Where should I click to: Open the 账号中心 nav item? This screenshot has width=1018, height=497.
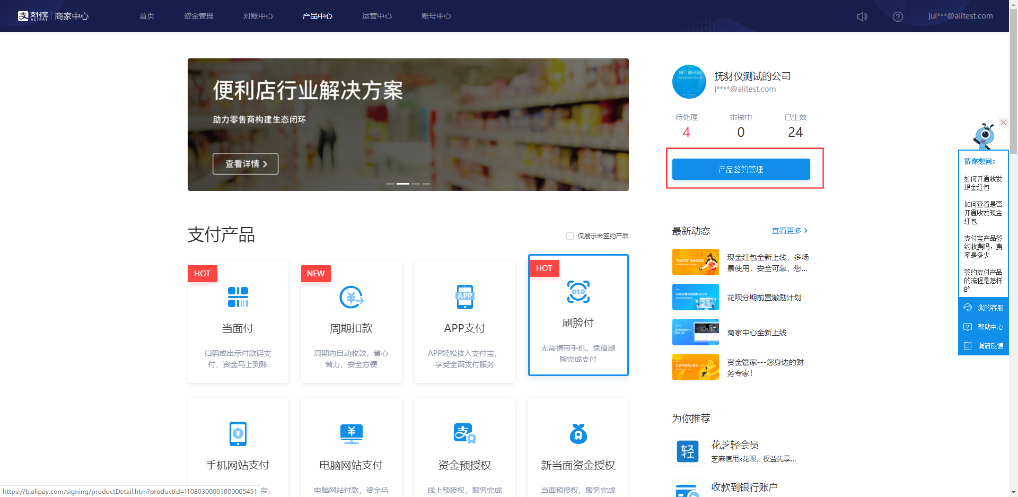[436, 16]
